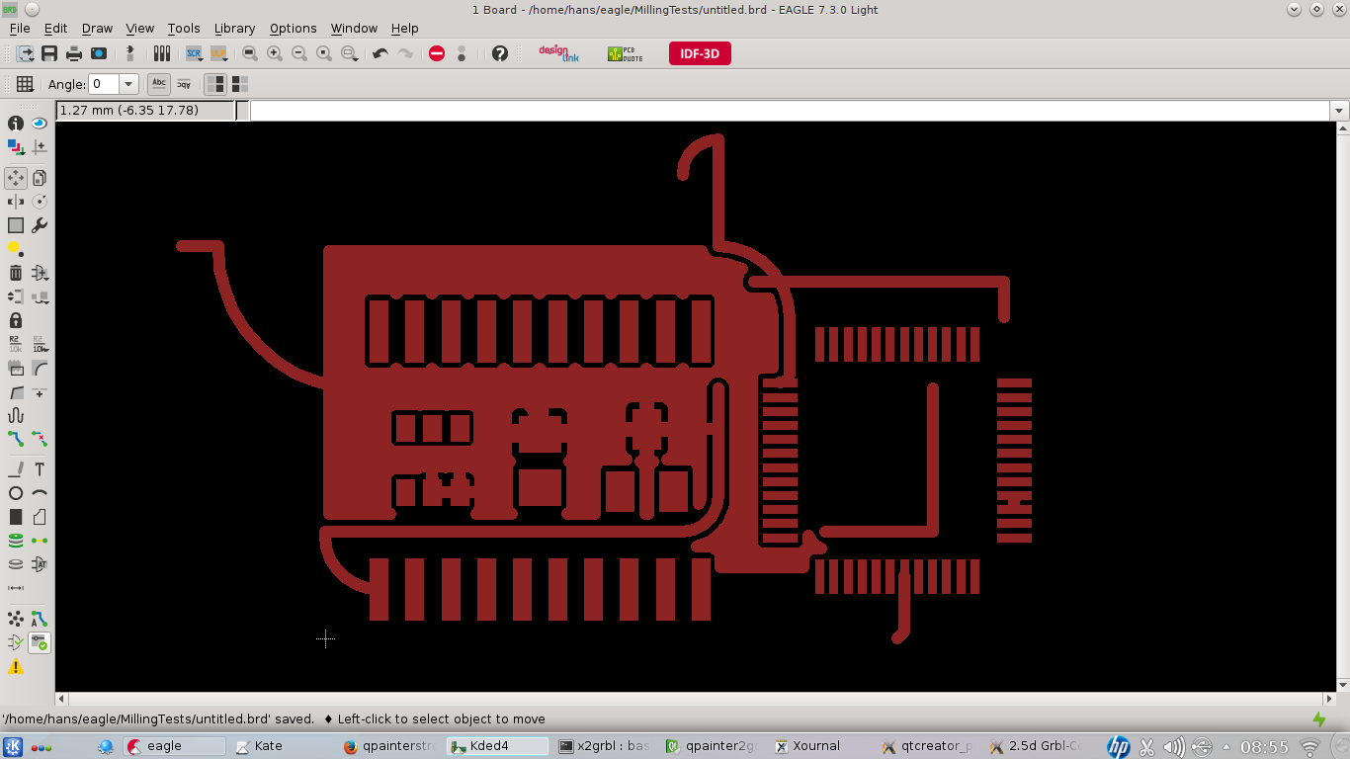
Task: Select the Rotate tool
Action: click(x=40, y=202)
